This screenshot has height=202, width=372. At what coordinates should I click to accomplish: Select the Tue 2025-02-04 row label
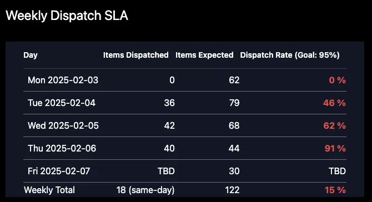pos(62,103)
